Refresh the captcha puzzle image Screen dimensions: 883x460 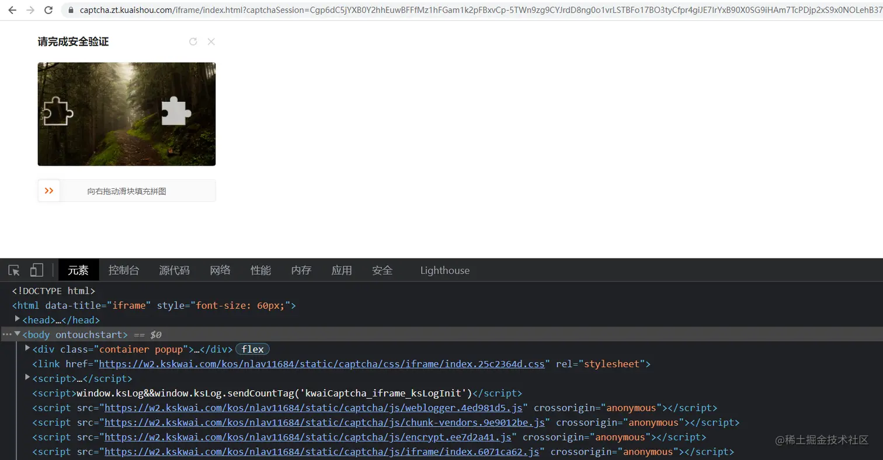tap(193, 41)
